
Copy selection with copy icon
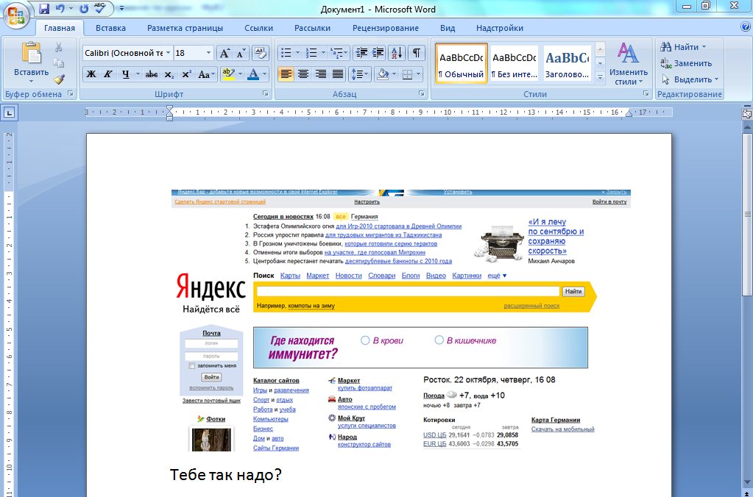[x=59, y=62]
